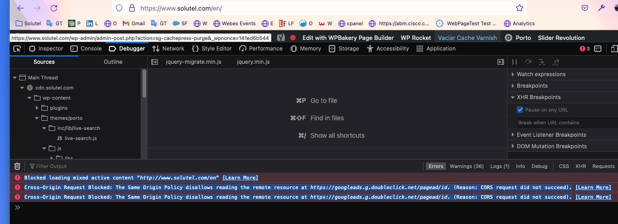Click Edit with WPBakery Page Builder
Viewport: 618px width, 224px height.
[348, 38]
